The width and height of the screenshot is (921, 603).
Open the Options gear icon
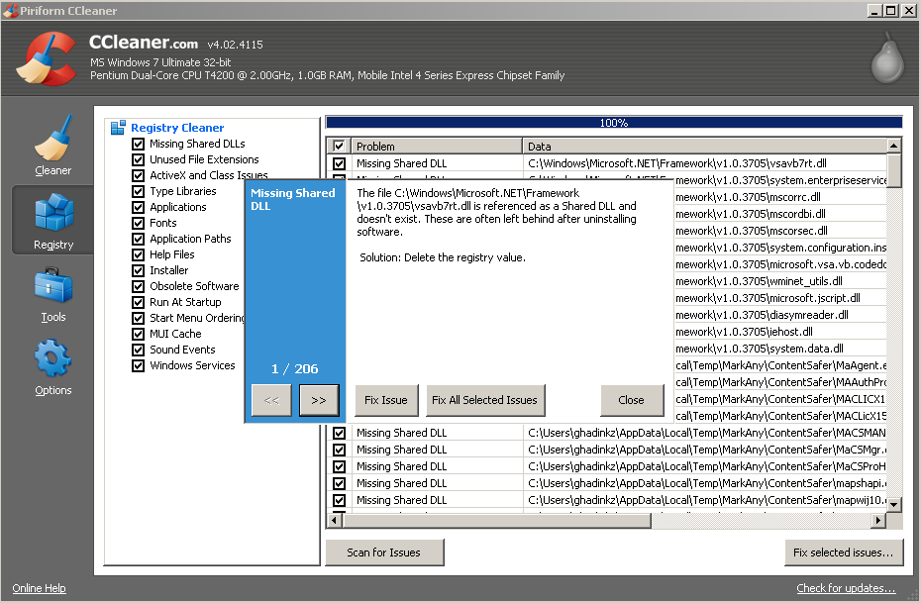[52, 358]
